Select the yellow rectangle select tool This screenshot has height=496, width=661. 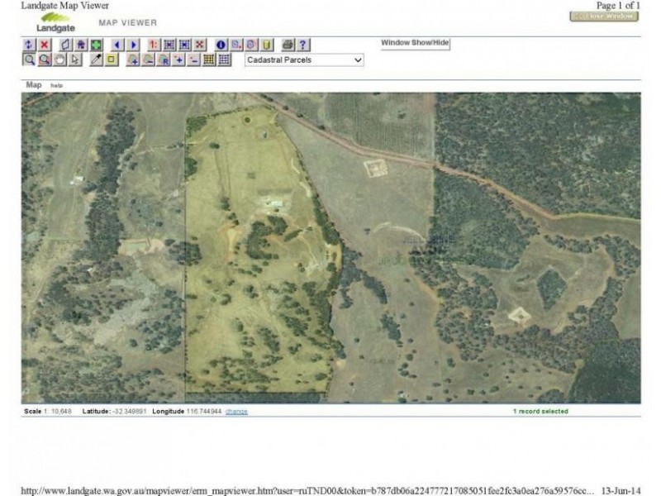click(112, 60)
